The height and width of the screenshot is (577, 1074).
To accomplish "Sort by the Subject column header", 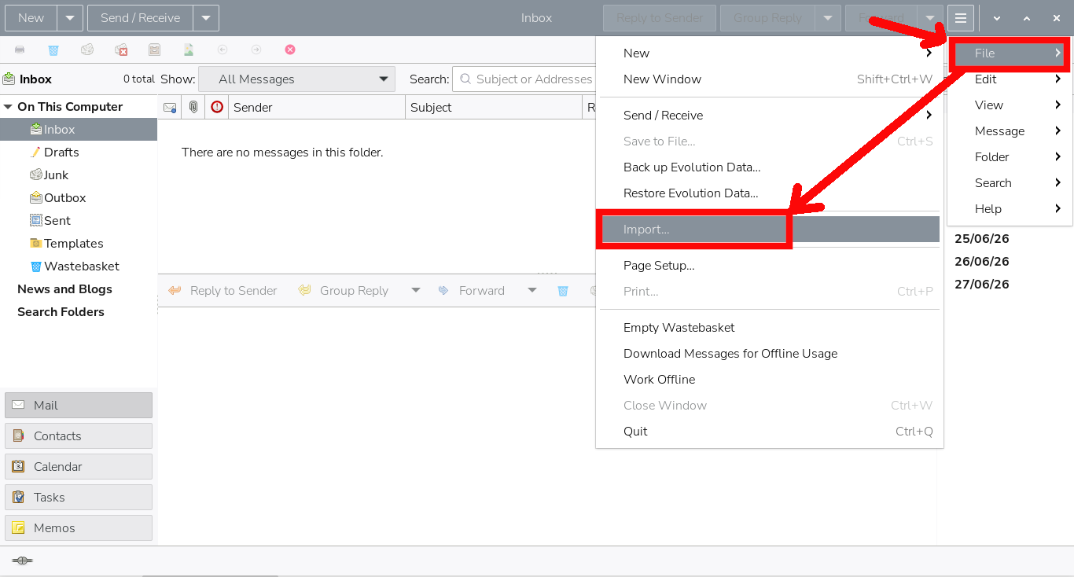I will point(494,107).
